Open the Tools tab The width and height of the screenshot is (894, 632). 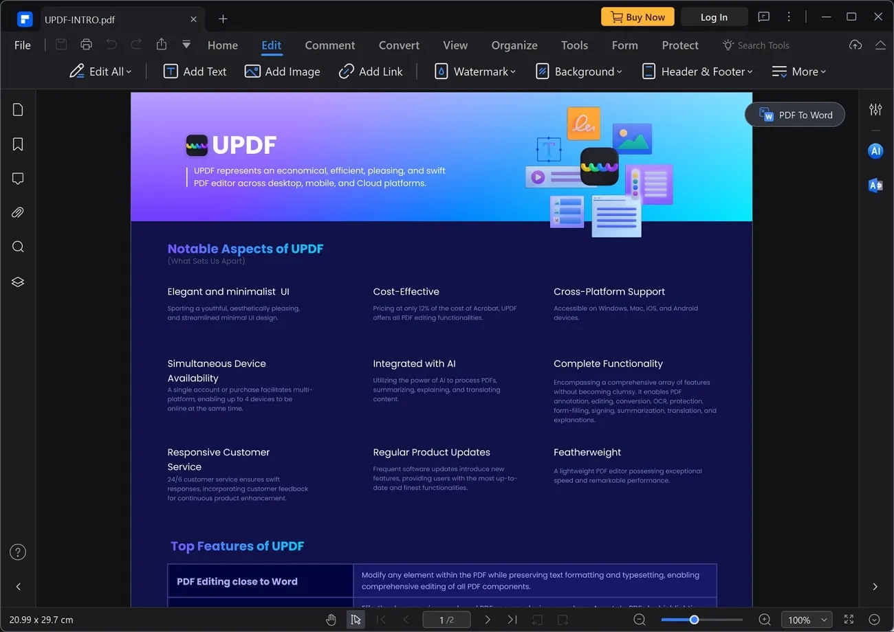(x=574, y=45)
